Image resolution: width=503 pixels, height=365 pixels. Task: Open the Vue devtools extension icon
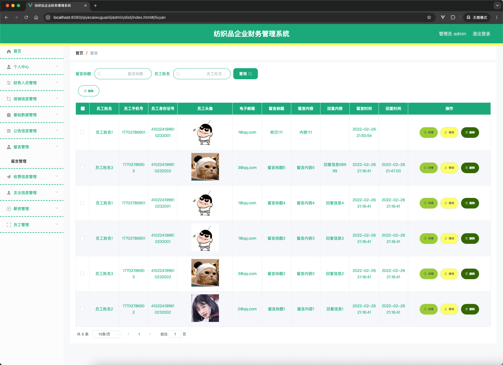tap(443, 17)
